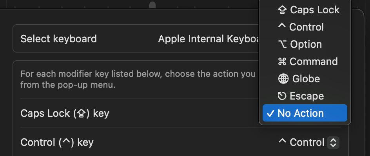The image size is (370, 156).
Task: Click the checkmark beside No Action
Action: coord(270,114)
